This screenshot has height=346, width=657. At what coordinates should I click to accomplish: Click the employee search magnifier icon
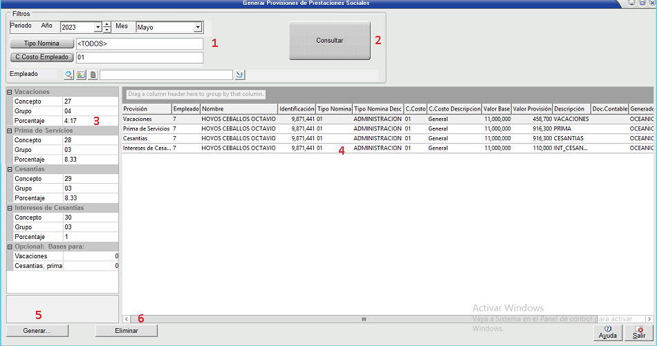(69, 75)
